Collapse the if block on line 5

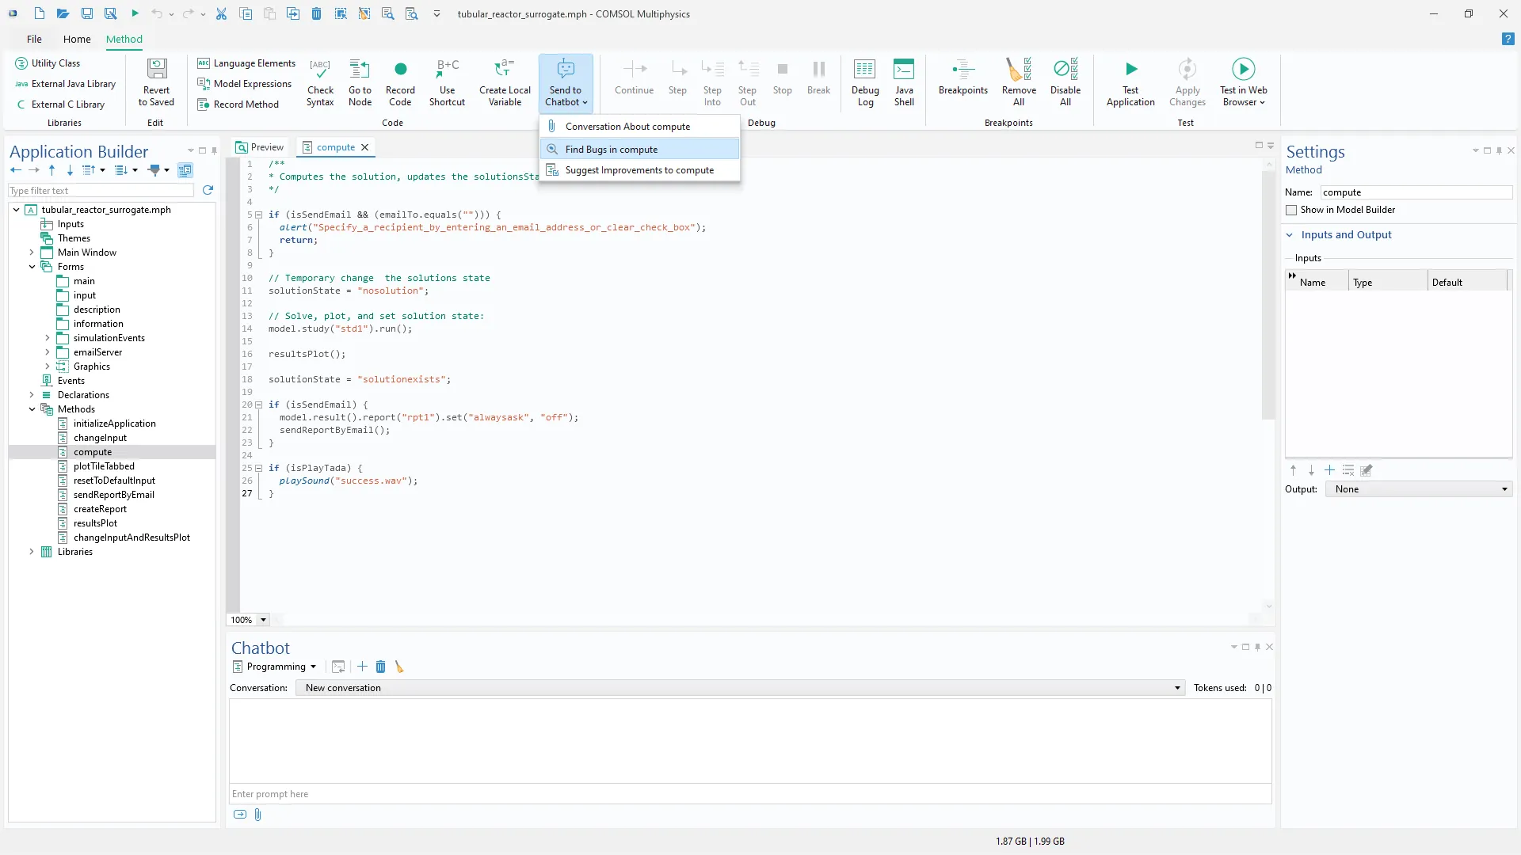258,215
